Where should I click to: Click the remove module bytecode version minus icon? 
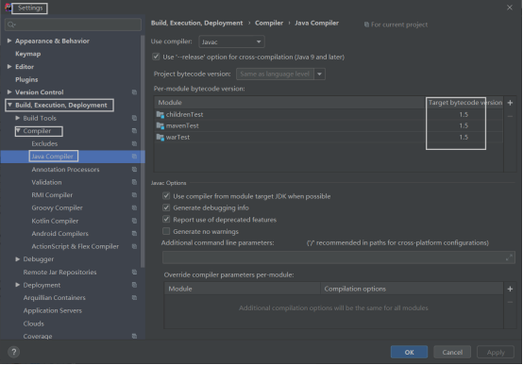click(x=510, y=116)
